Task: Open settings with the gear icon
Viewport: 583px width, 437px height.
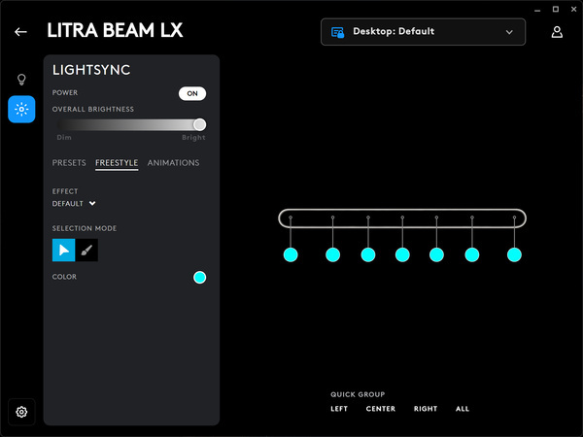Action: pyautogui.click(x=21, y=412)
